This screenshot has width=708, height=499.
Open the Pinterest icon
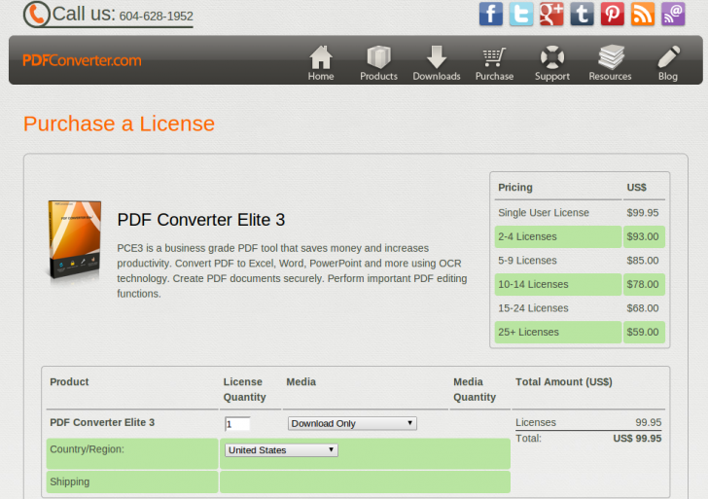tap(612, 14)
